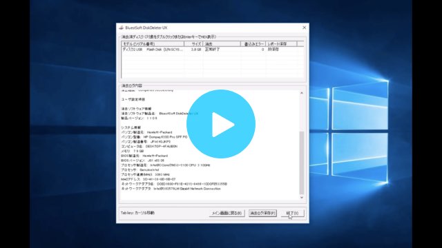Viewport: 442px width, 248px height.
Task: Click the DiskDeleter app icon in title bar
Action: 122,28
